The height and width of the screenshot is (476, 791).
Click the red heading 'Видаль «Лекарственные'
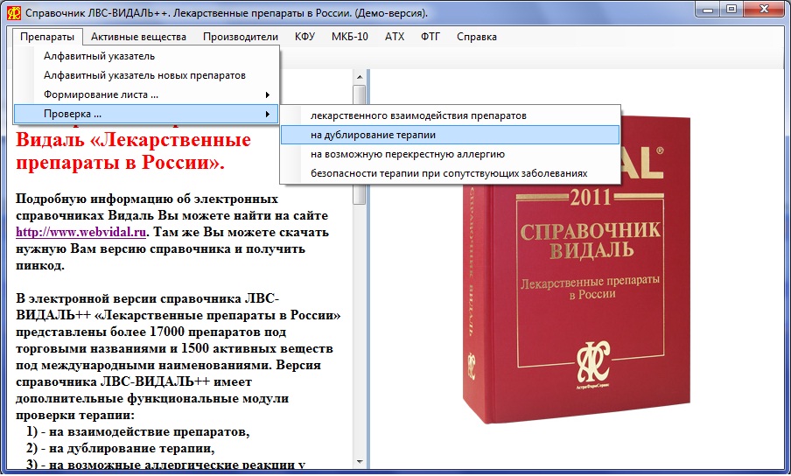(x=133, y=139)
